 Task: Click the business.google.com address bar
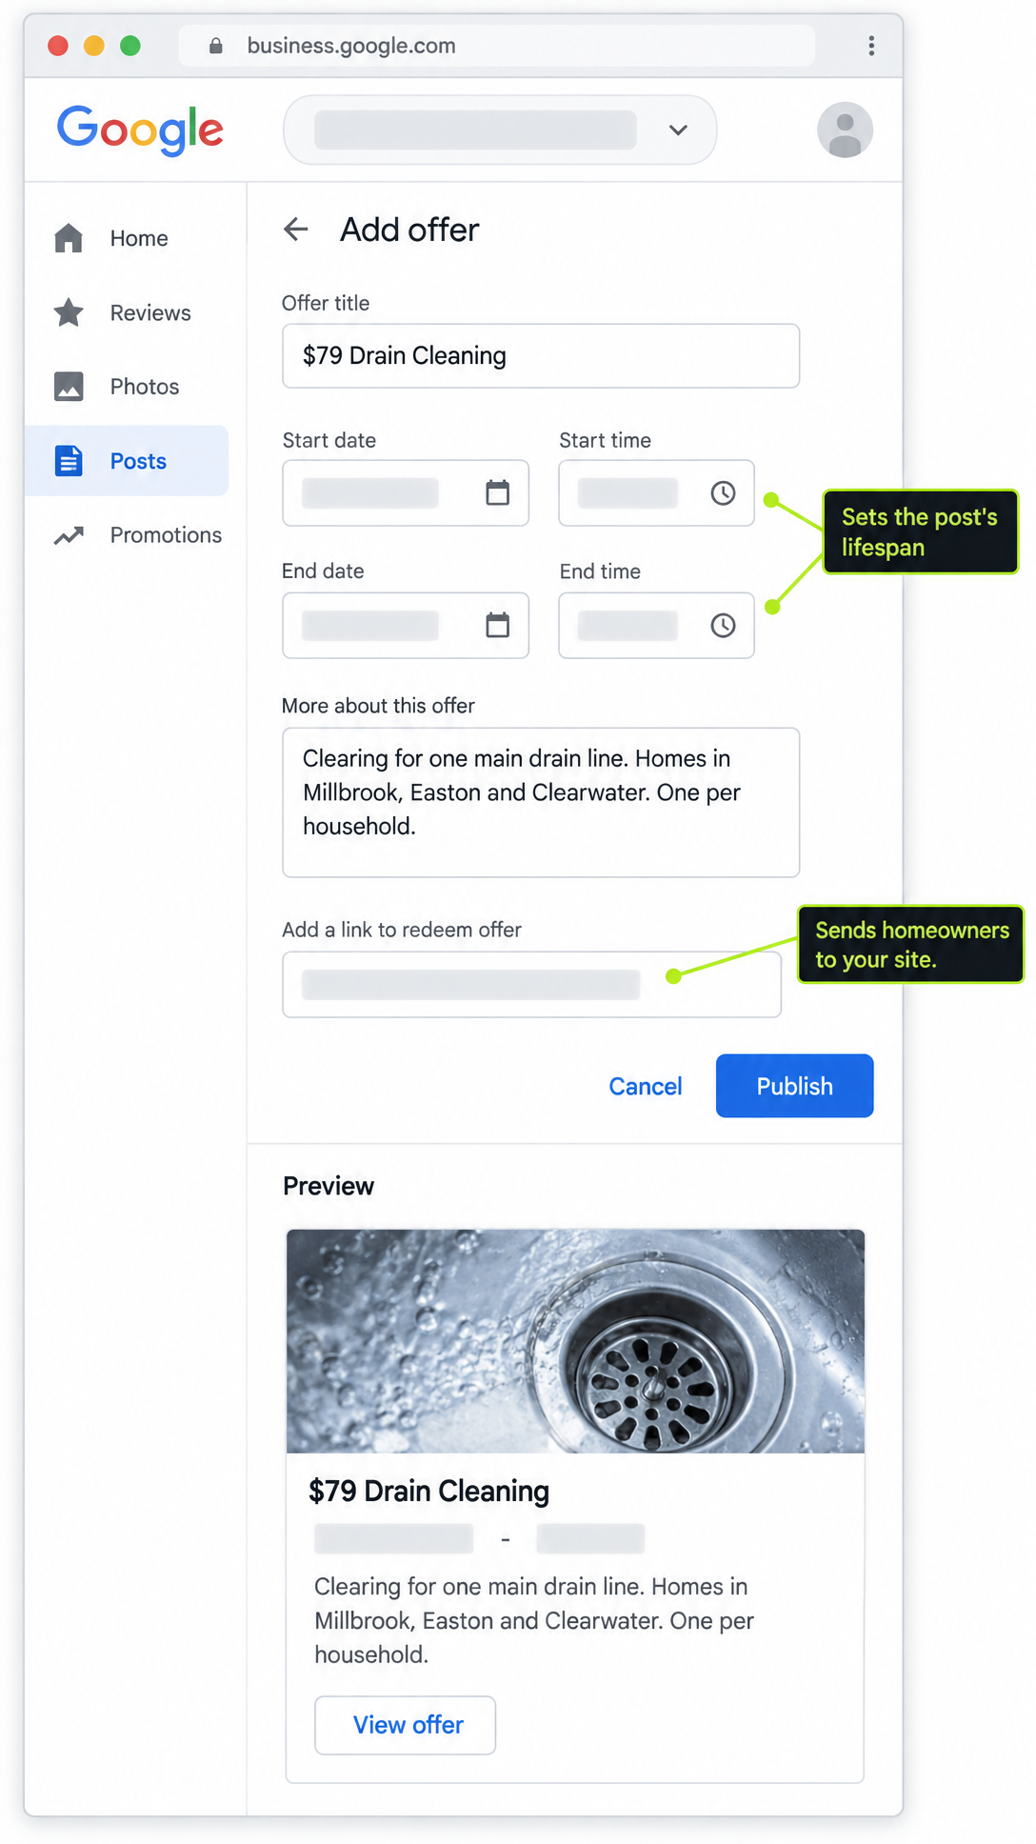[496, 46]
